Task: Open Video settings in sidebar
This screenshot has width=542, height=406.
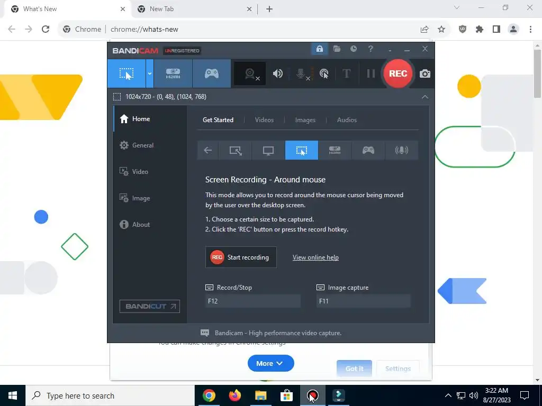Action: (150, 172)
